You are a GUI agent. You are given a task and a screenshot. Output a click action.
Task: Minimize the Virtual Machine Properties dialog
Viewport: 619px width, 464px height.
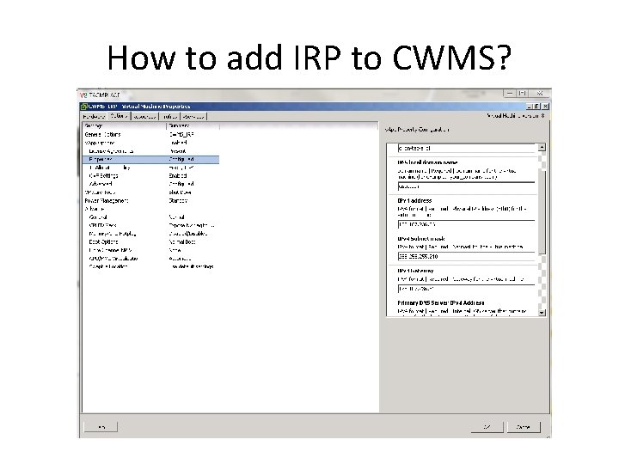529,107
